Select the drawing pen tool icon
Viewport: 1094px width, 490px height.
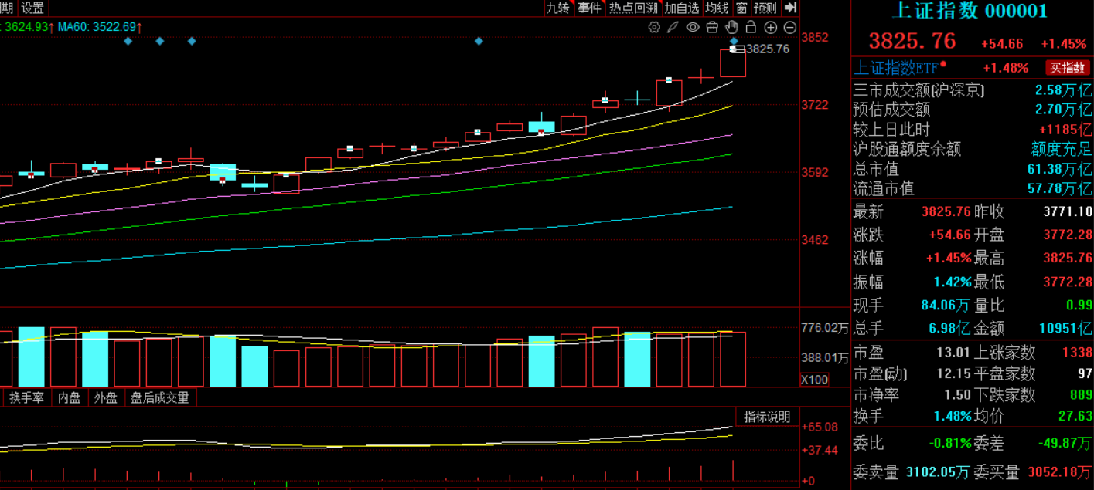[x=673, y=28]
